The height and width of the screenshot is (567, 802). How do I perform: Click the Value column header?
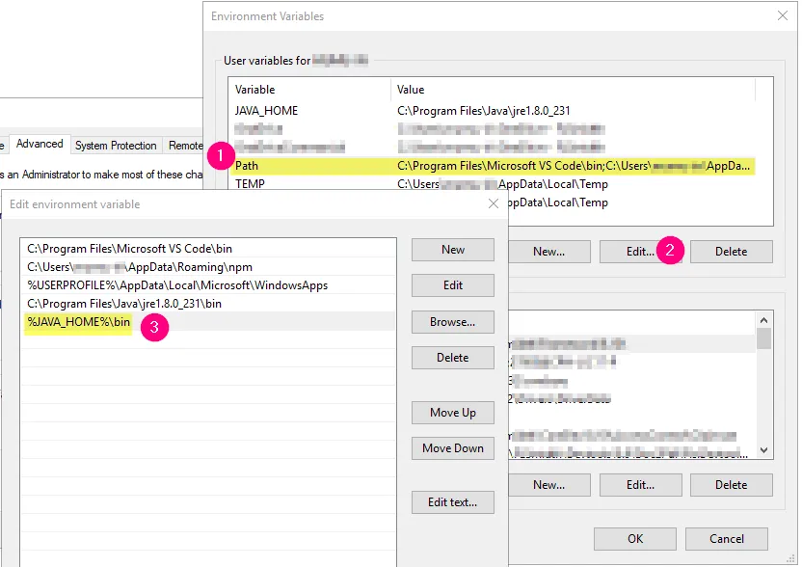(573, 90)
